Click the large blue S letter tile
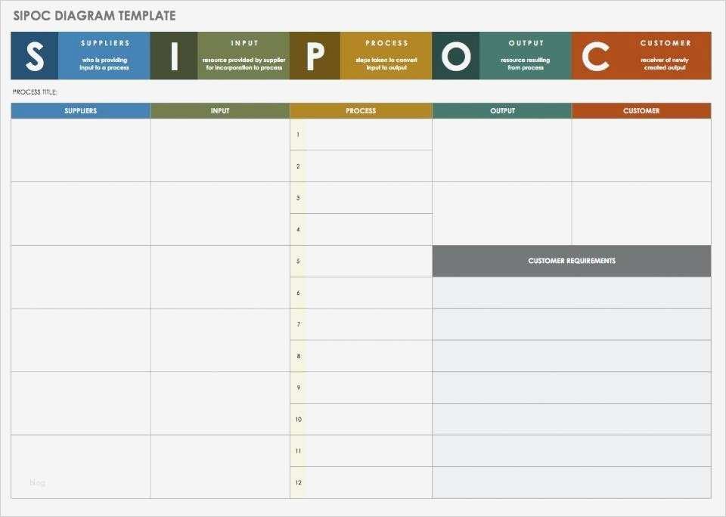Image resolution: width=726 pixels, height=517 pixels. (34, 56)
